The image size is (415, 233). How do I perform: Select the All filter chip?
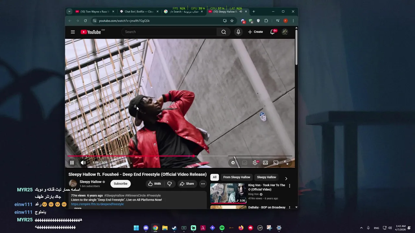(215, 177)
